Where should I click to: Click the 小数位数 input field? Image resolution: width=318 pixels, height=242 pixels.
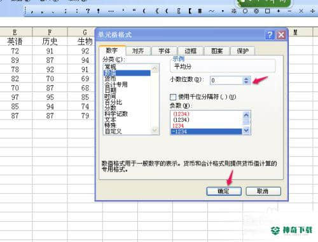[x=226, y=81]
